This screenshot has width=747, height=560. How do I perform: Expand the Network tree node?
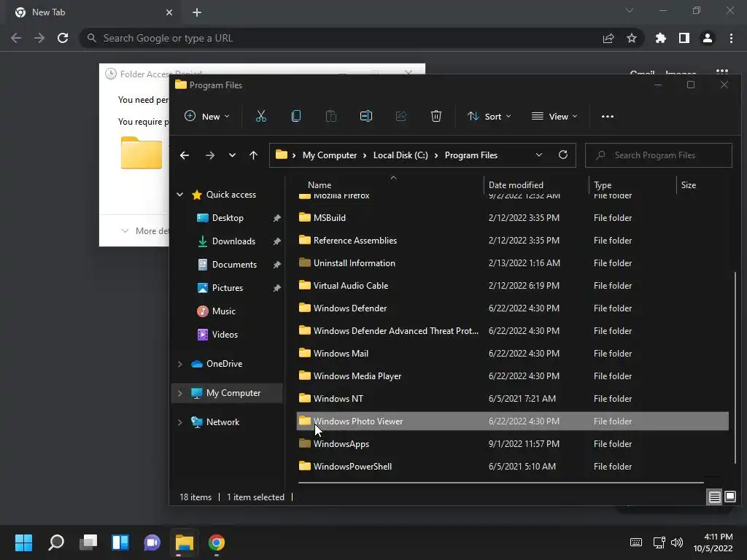click(x=180, y=422)
